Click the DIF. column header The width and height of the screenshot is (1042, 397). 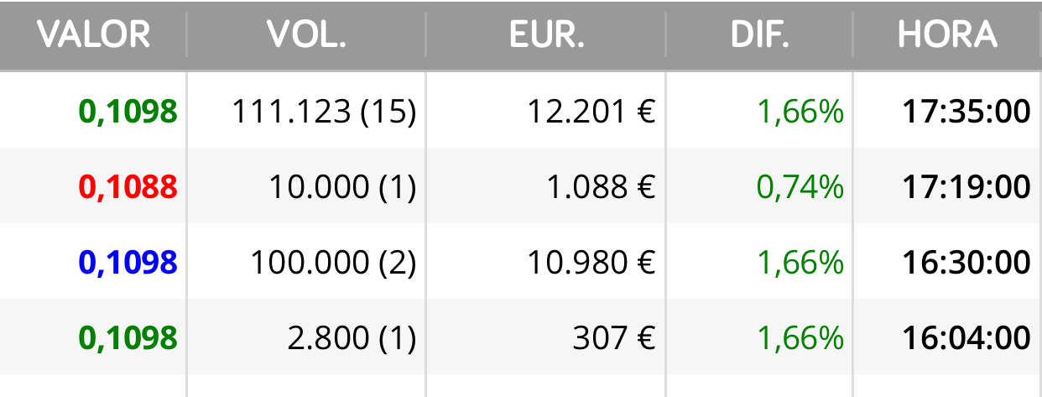pos(760,34)
